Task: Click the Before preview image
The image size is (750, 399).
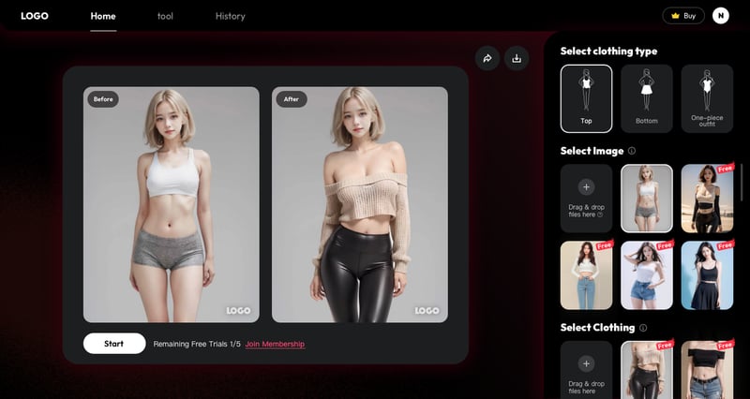Action: tap(172, 204)
